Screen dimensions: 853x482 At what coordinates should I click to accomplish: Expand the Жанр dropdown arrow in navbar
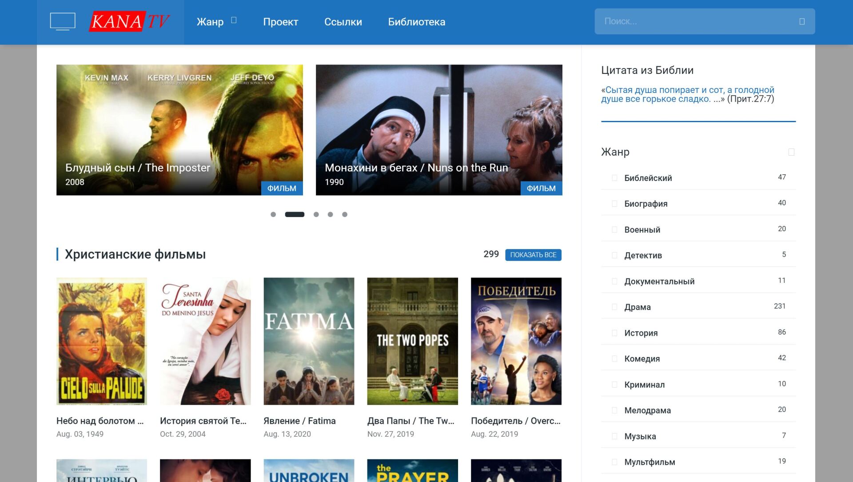[x=234, y=20]
